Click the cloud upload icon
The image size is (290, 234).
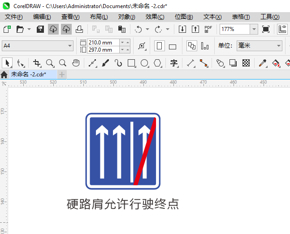(66, 29)
